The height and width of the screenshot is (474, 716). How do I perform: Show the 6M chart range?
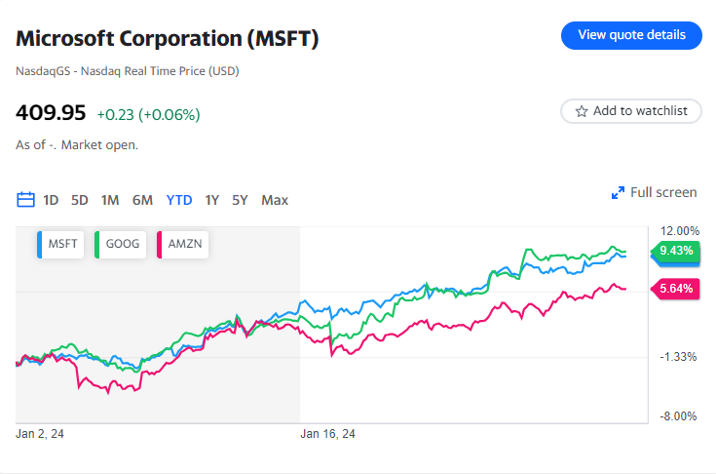pos(142,200)
